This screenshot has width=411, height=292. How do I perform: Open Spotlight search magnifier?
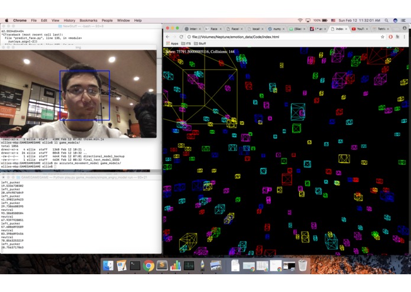pos(387,20)
